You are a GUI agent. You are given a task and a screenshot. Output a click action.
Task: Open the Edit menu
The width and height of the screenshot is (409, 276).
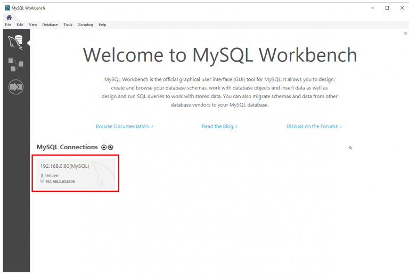pos(20,25)
